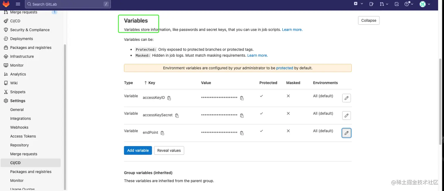Viewport: 444px width, 191px height.
Task: Click the Value column header
Action: [x=206, y=83]
